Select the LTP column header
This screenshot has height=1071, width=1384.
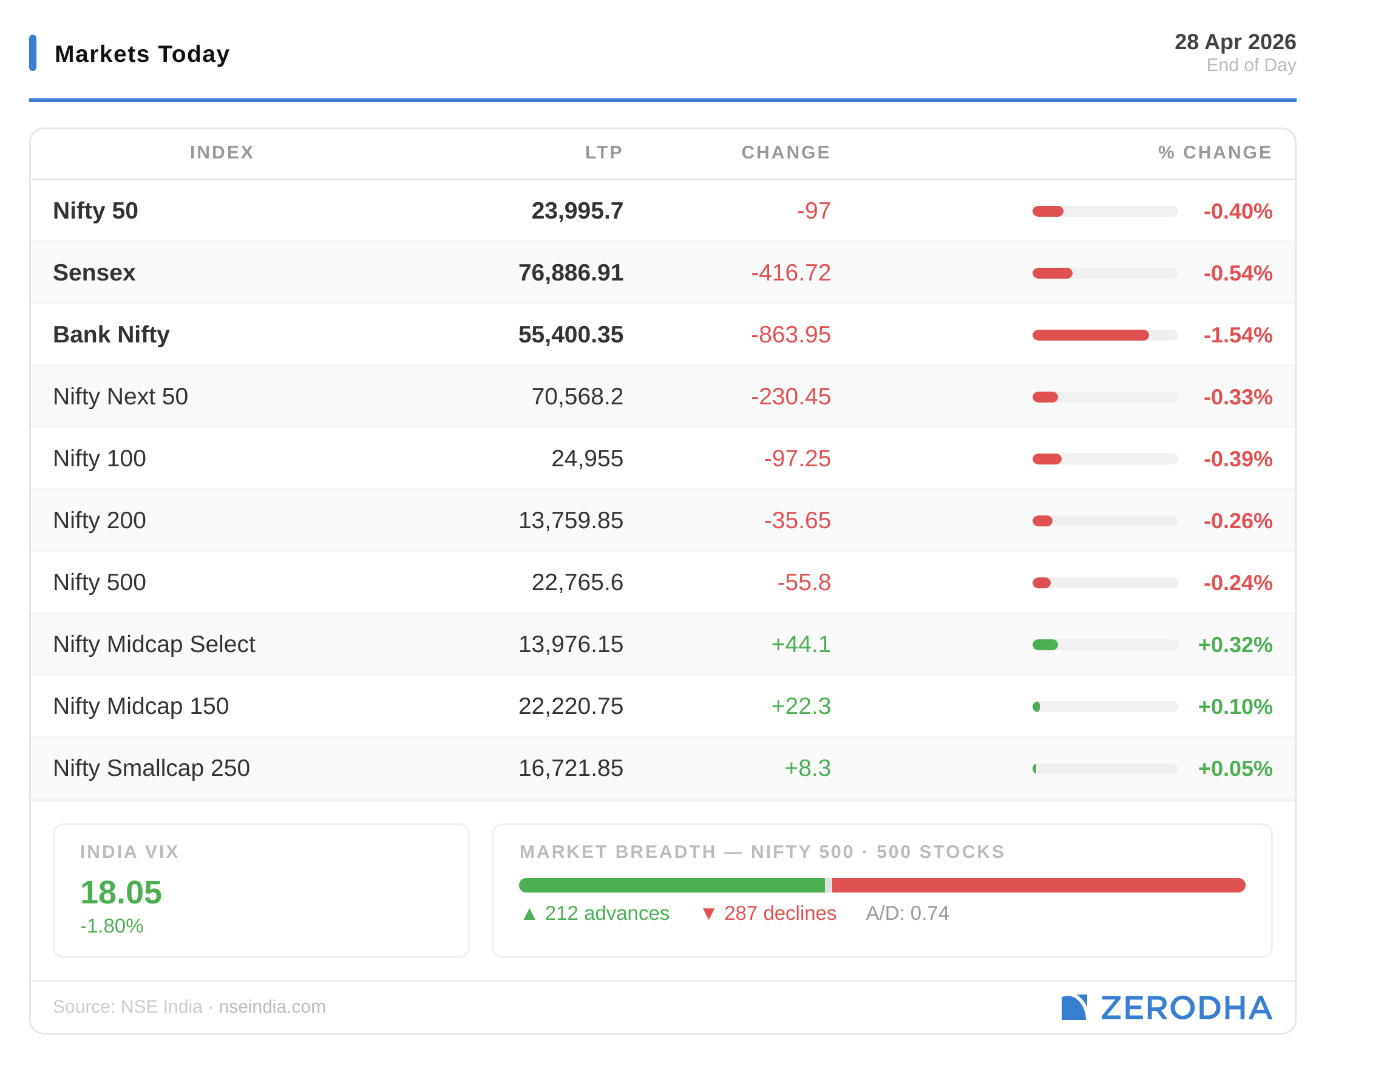pos(603,152)
